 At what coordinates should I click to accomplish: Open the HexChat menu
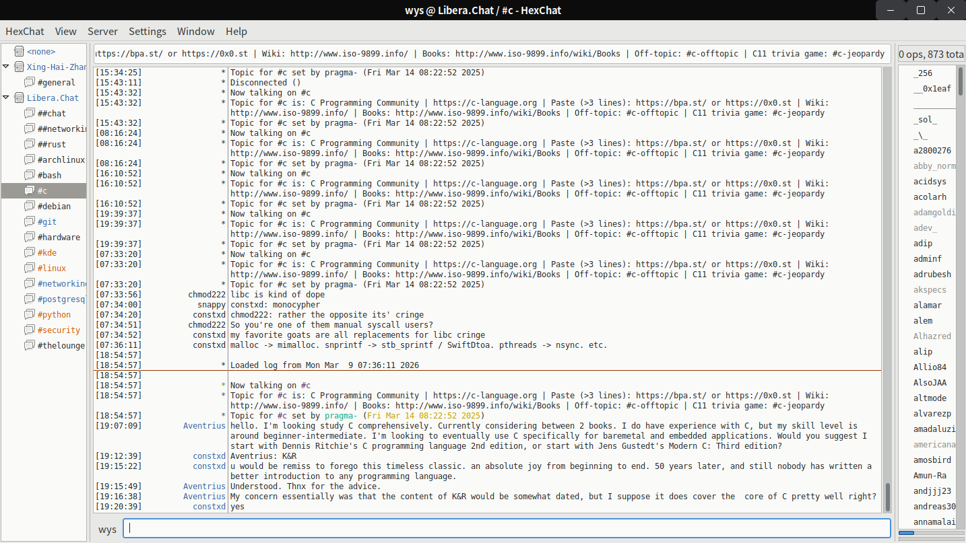[x=25, y=32]
